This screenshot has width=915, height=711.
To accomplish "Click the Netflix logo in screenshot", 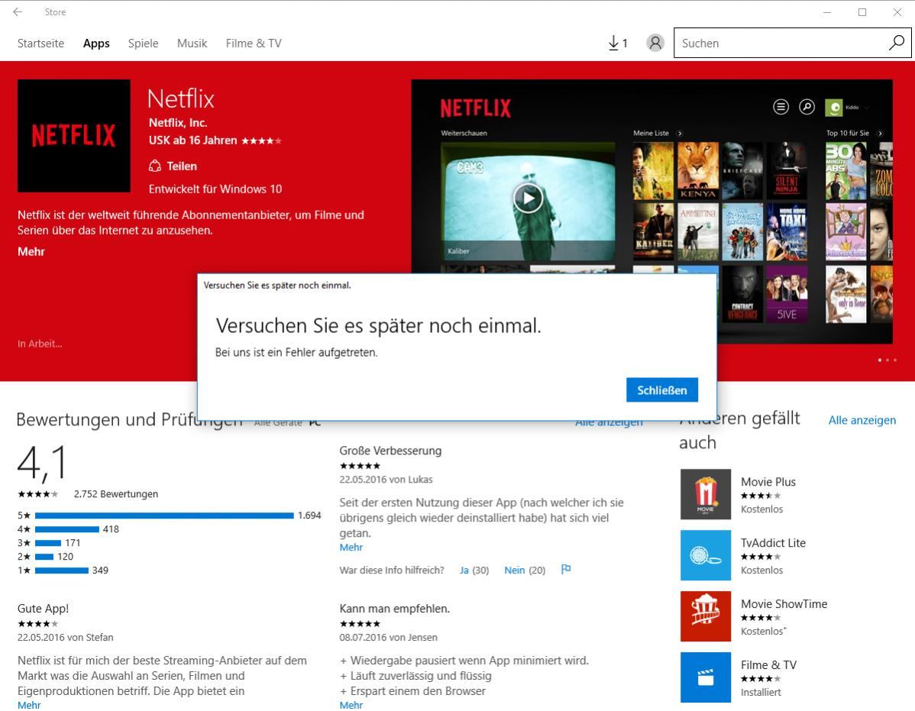I will (x=476, y=108).
